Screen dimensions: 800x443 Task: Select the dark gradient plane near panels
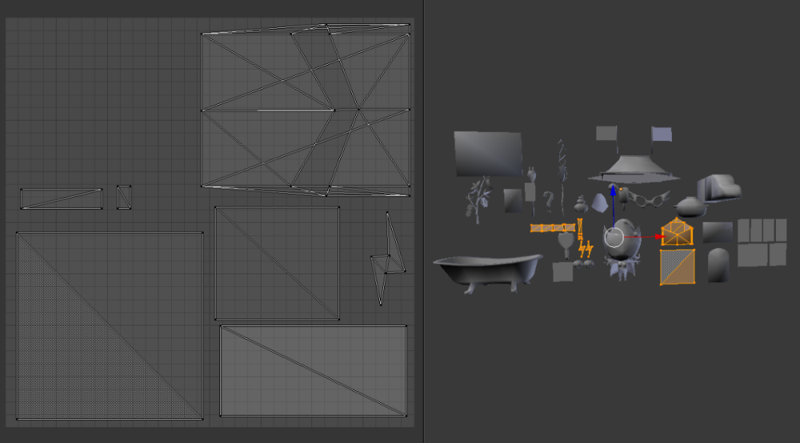coord(718,232)
